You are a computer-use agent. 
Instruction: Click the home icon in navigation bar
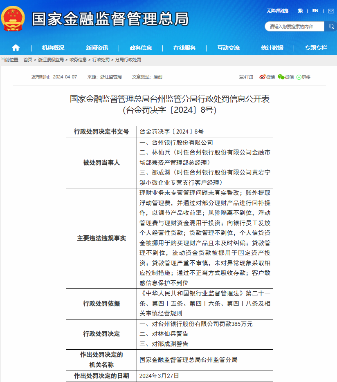click(x=16, y=48)
